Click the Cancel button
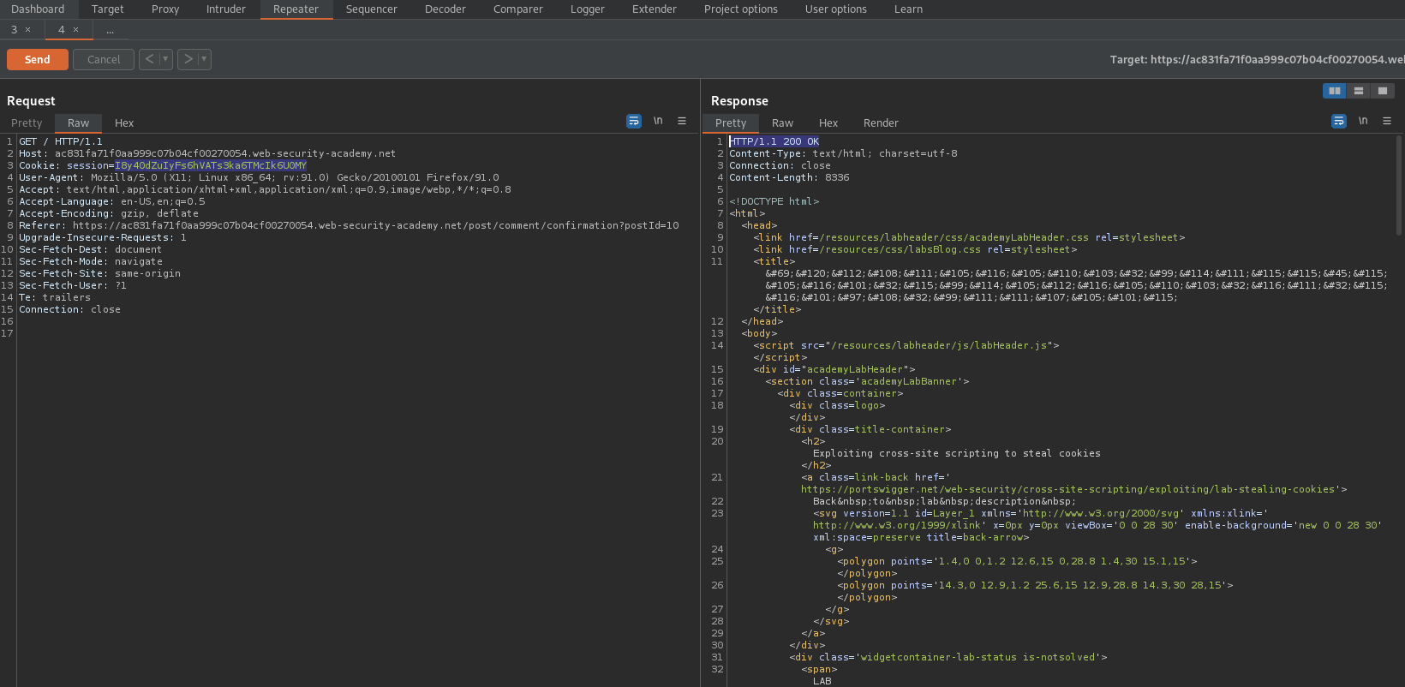 click(x=104, y=59)
